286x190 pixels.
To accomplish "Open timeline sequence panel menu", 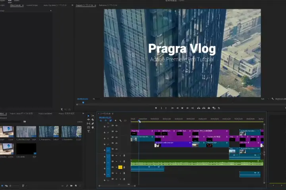I will coord(112,114).
